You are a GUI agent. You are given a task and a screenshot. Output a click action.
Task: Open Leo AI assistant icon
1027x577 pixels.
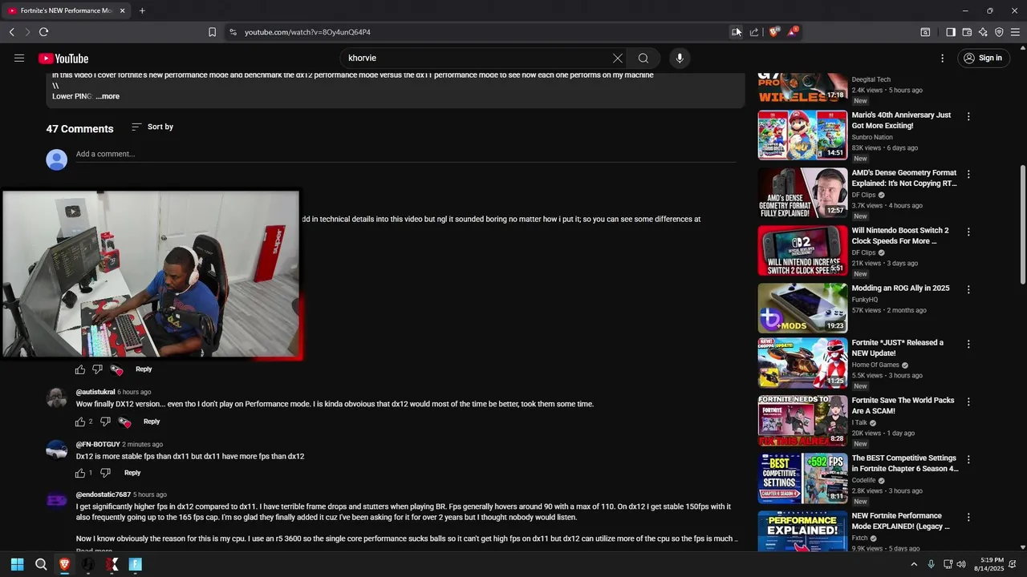[x=983, y=32]
